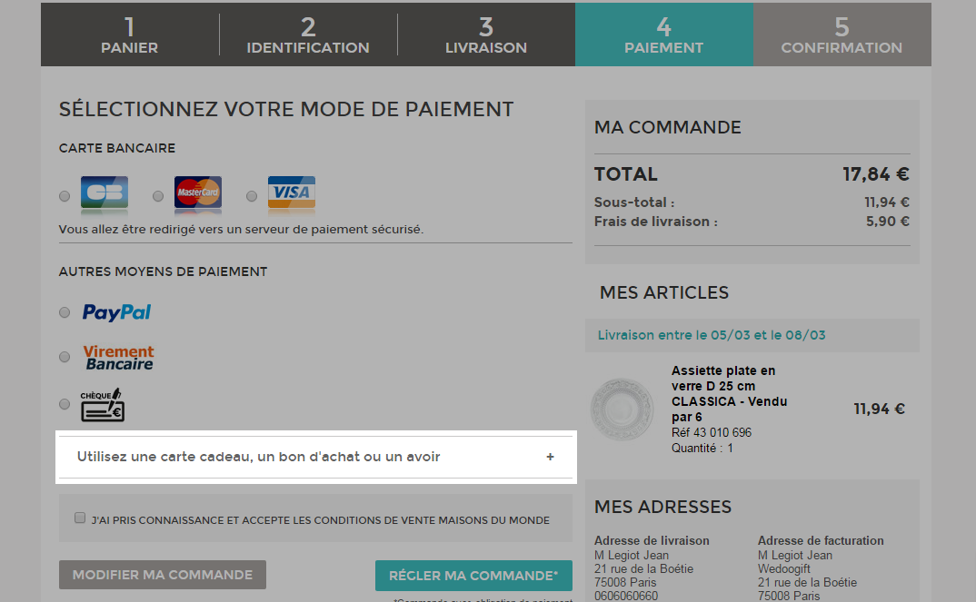
Task: Expand the carte cadeau plus sign
Action: click(x=550, y=457)
